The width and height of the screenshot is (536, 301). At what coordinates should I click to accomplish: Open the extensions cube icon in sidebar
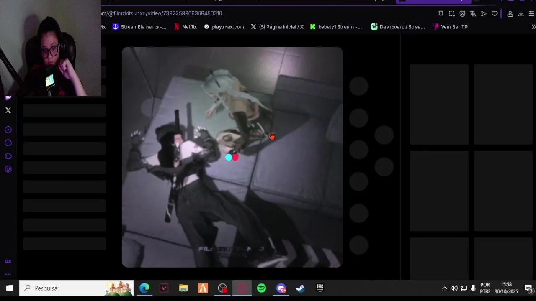(x=8, y=156)
